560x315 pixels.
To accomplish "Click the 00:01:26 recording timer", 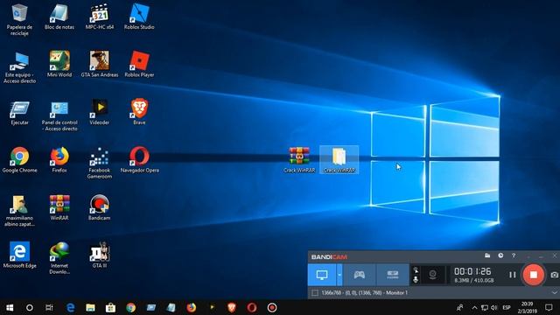I will [472, 271].
